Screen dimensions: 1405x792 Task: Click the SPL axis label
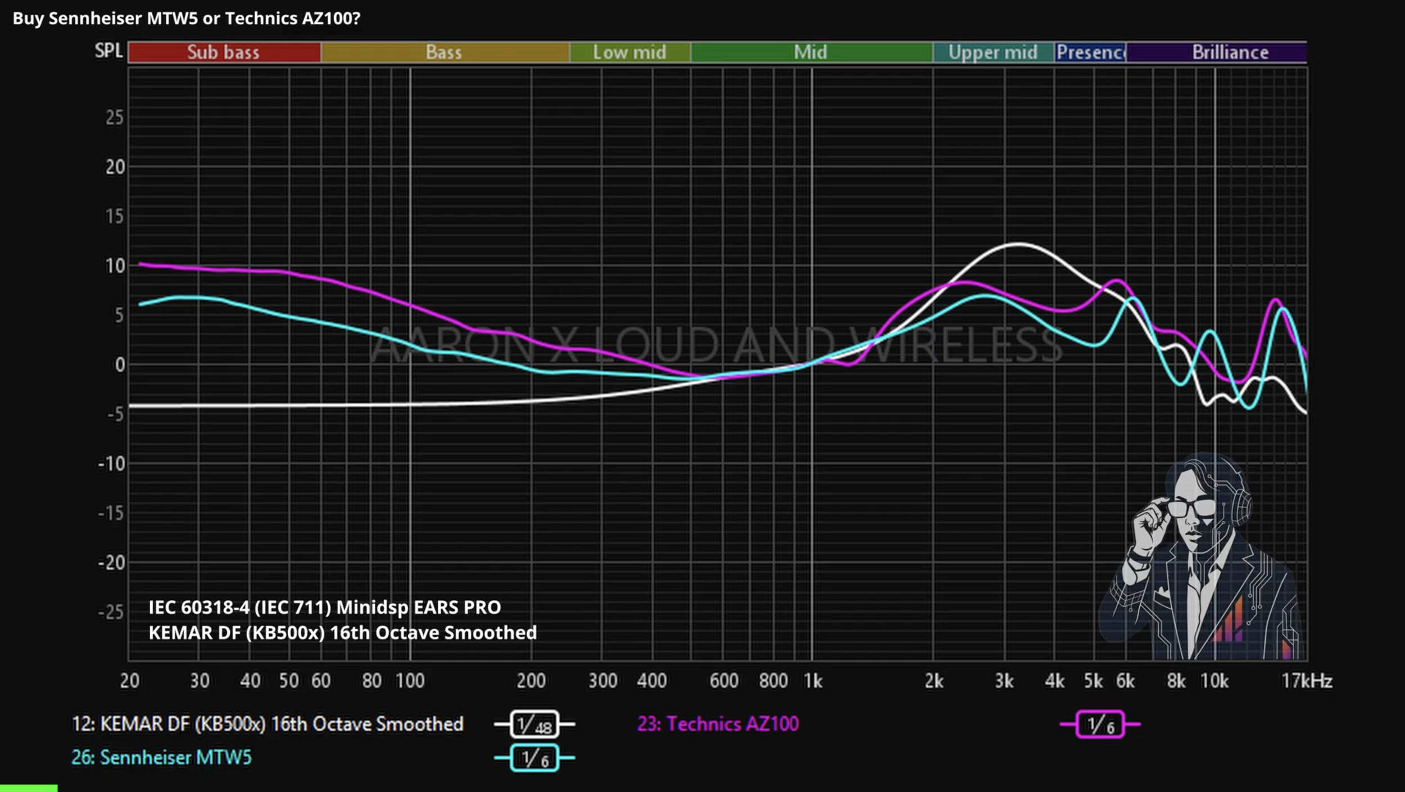pos(108,51)
